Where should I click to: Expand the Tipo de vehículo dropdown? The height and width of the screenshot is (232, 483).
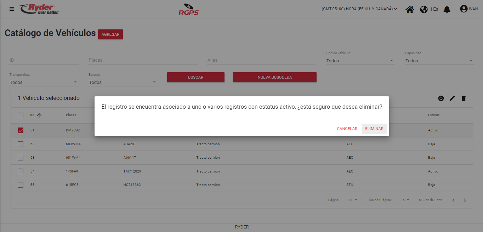tap(360, 61)
